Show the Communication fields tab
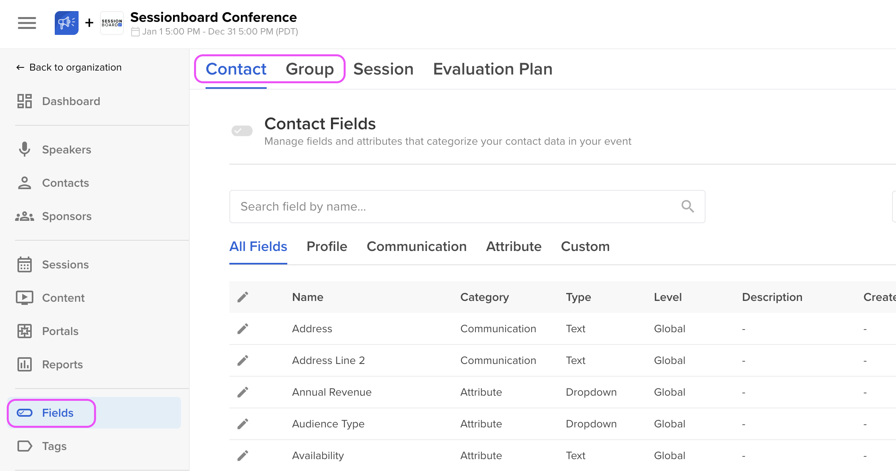Screen dimensions: 896x471 tap(416, 247)
